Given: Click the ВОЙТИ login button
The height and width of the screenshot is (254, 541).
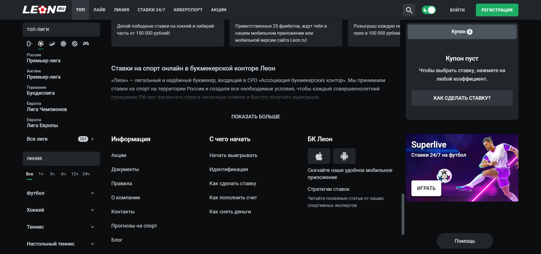Looking at the screenshot, I should click(x=457, y=10).
